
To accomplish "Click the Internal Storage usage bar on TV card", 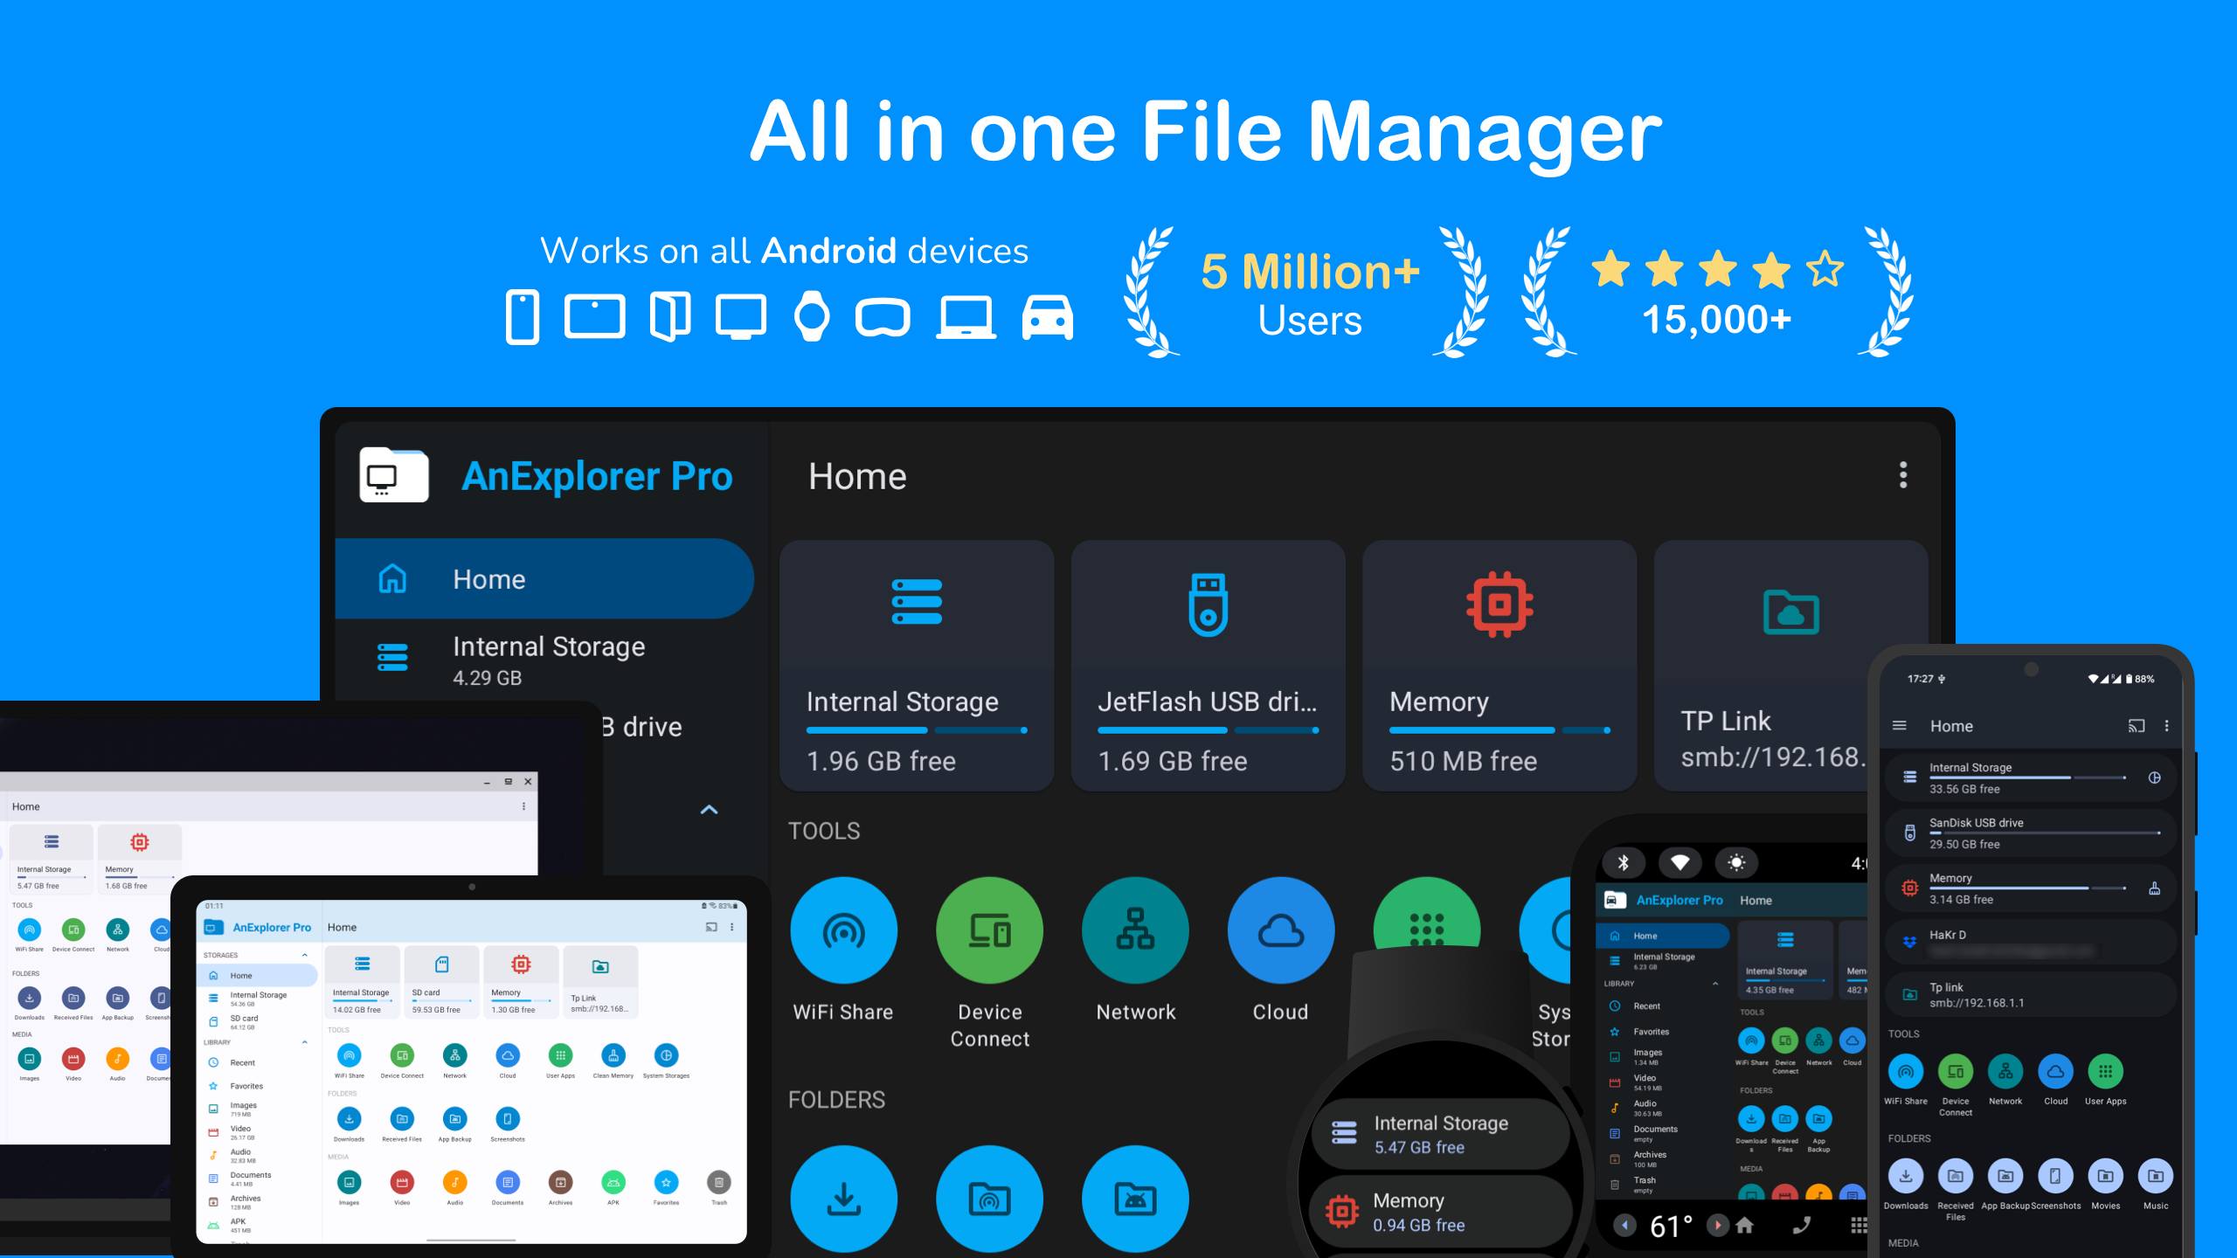I will pos(916,730).
